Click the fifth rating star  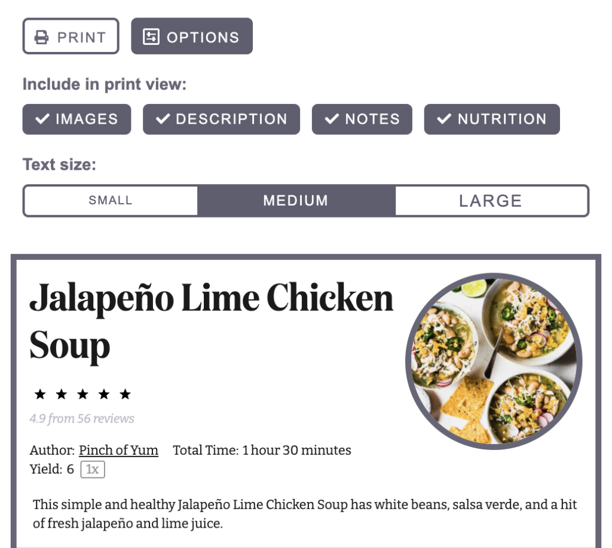[x=126, y=394]
